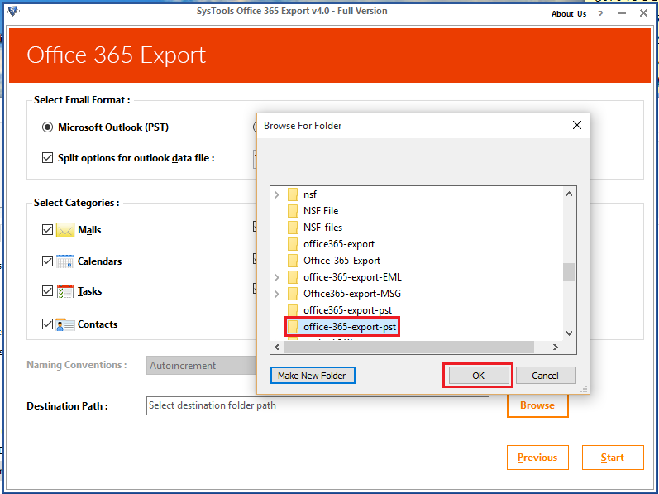Uncheck the Mails category checkbox
Image resolution: width=659 pixels, height=494 pixels.
(x=47, y=230)
